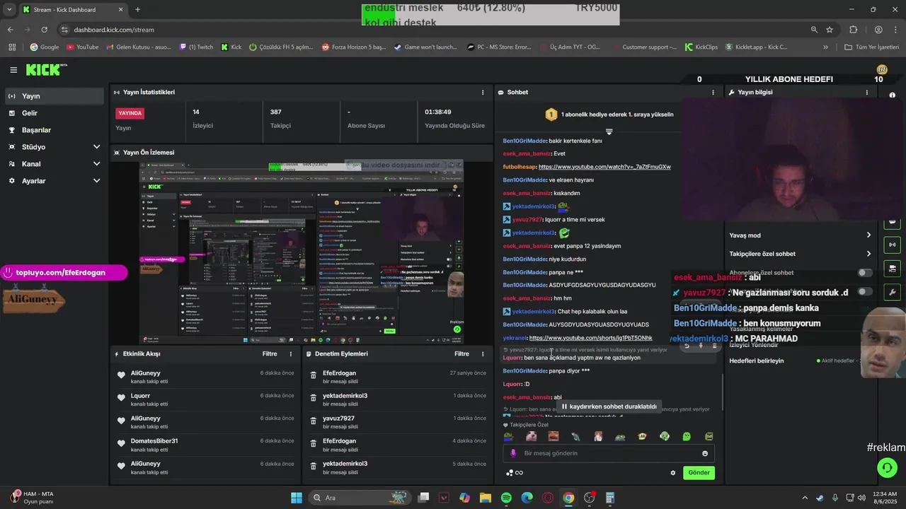The height and width of the screenshot is (509, 906).
Task: Open yekranei's YouTube shorts link
Action: coord(590,338)
